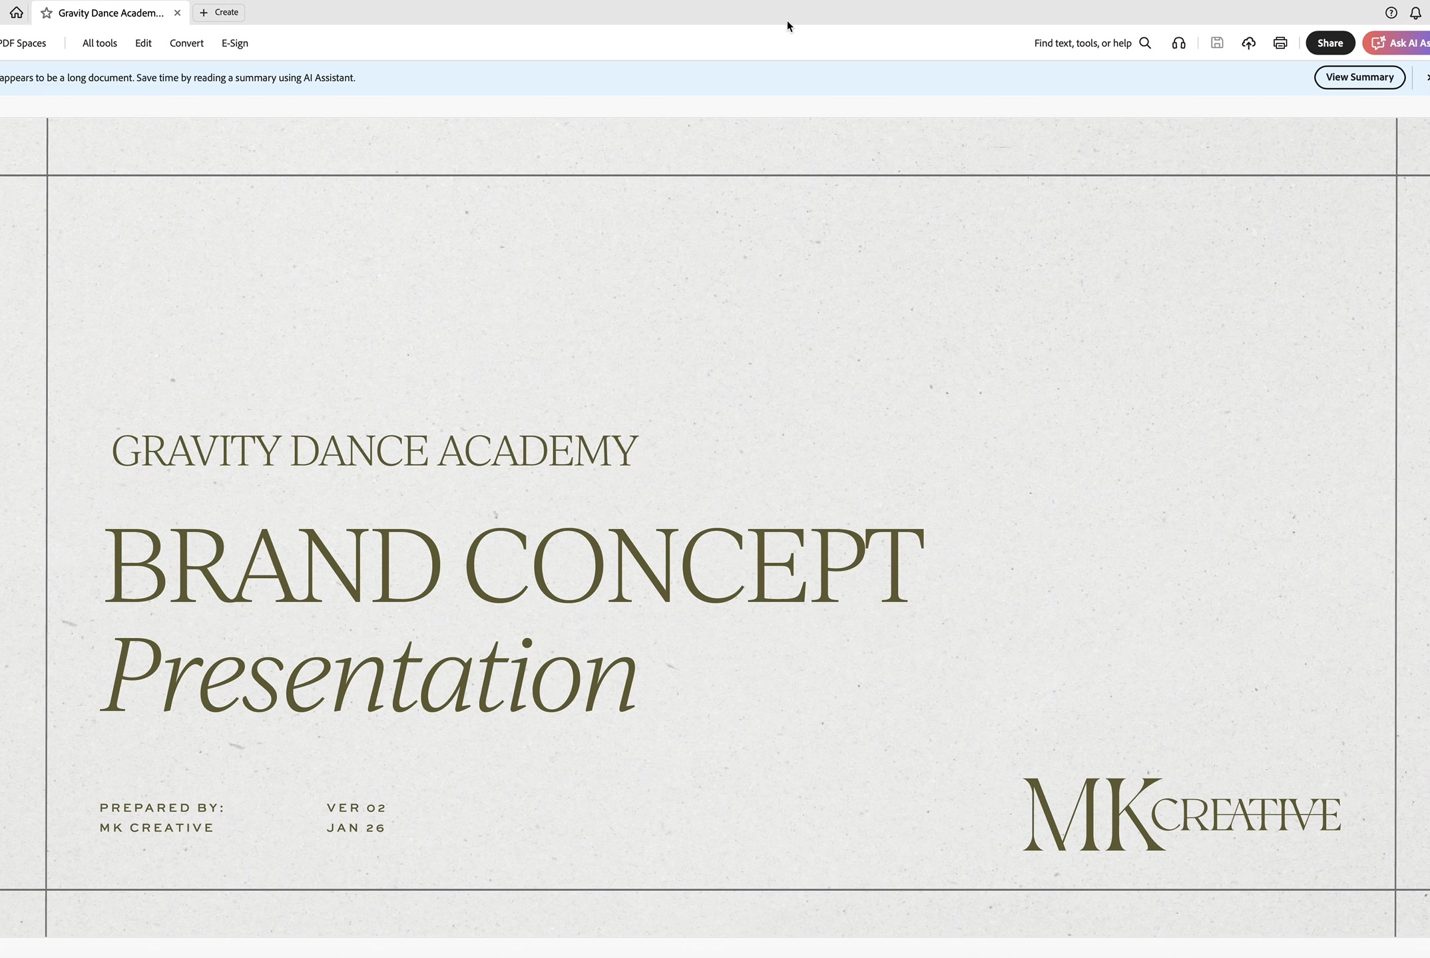Select the Gravity Dance Academy document tab
The image size is (1430, 958).
[111, 13]
